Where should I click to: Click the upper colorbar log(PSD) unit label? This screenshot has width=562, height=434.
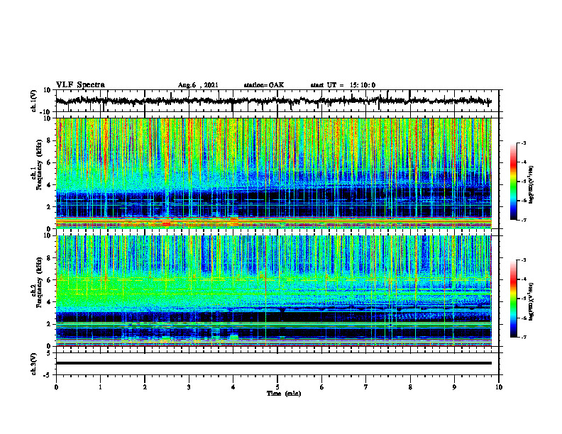pos(531,184)
